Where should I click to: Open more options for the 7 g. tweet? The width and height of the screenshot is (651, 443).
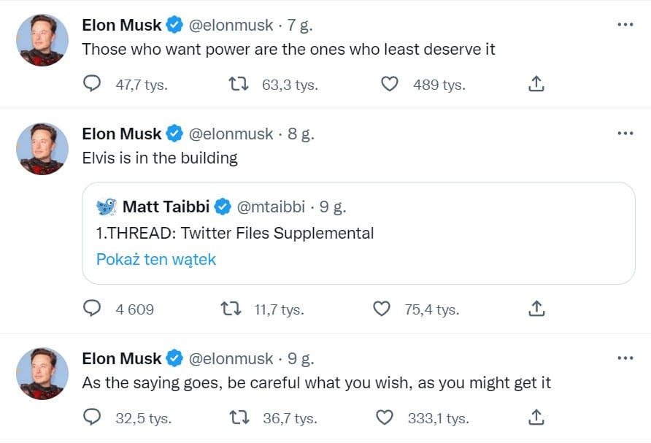[x=625, y=25]
